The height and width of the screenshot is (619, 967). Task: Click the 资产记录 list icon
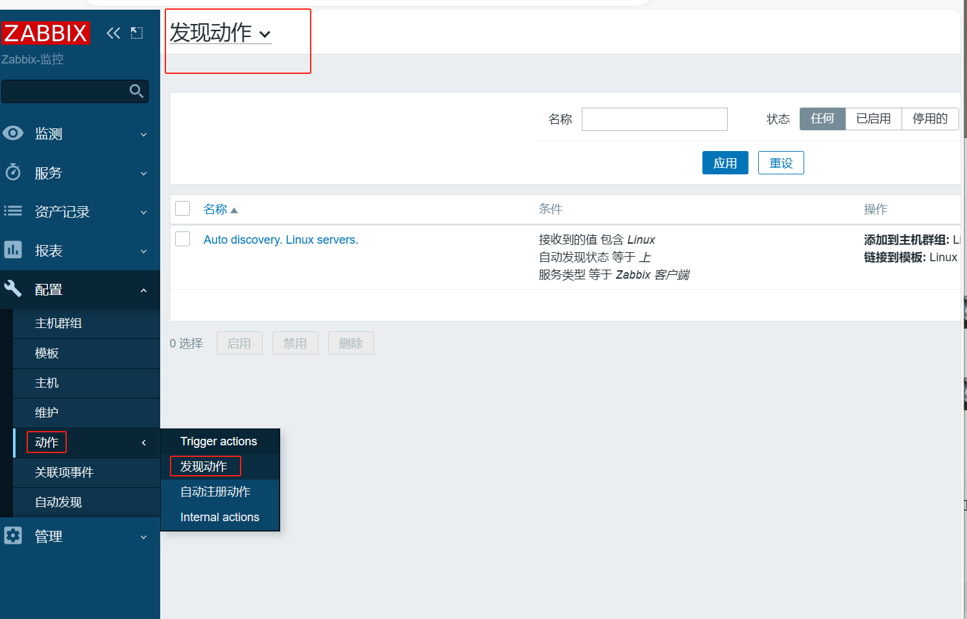(x=13, y=211)
